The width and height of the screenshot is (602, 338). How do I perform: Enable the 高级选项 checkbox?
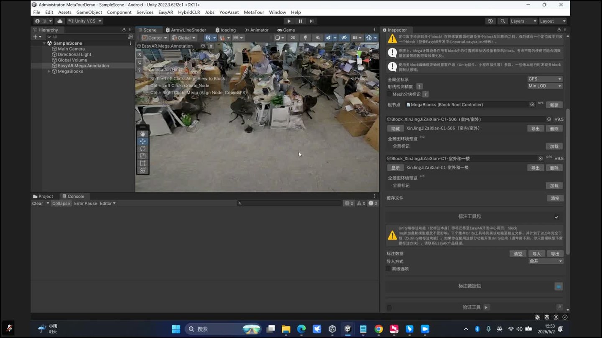[x=388, y=269]
